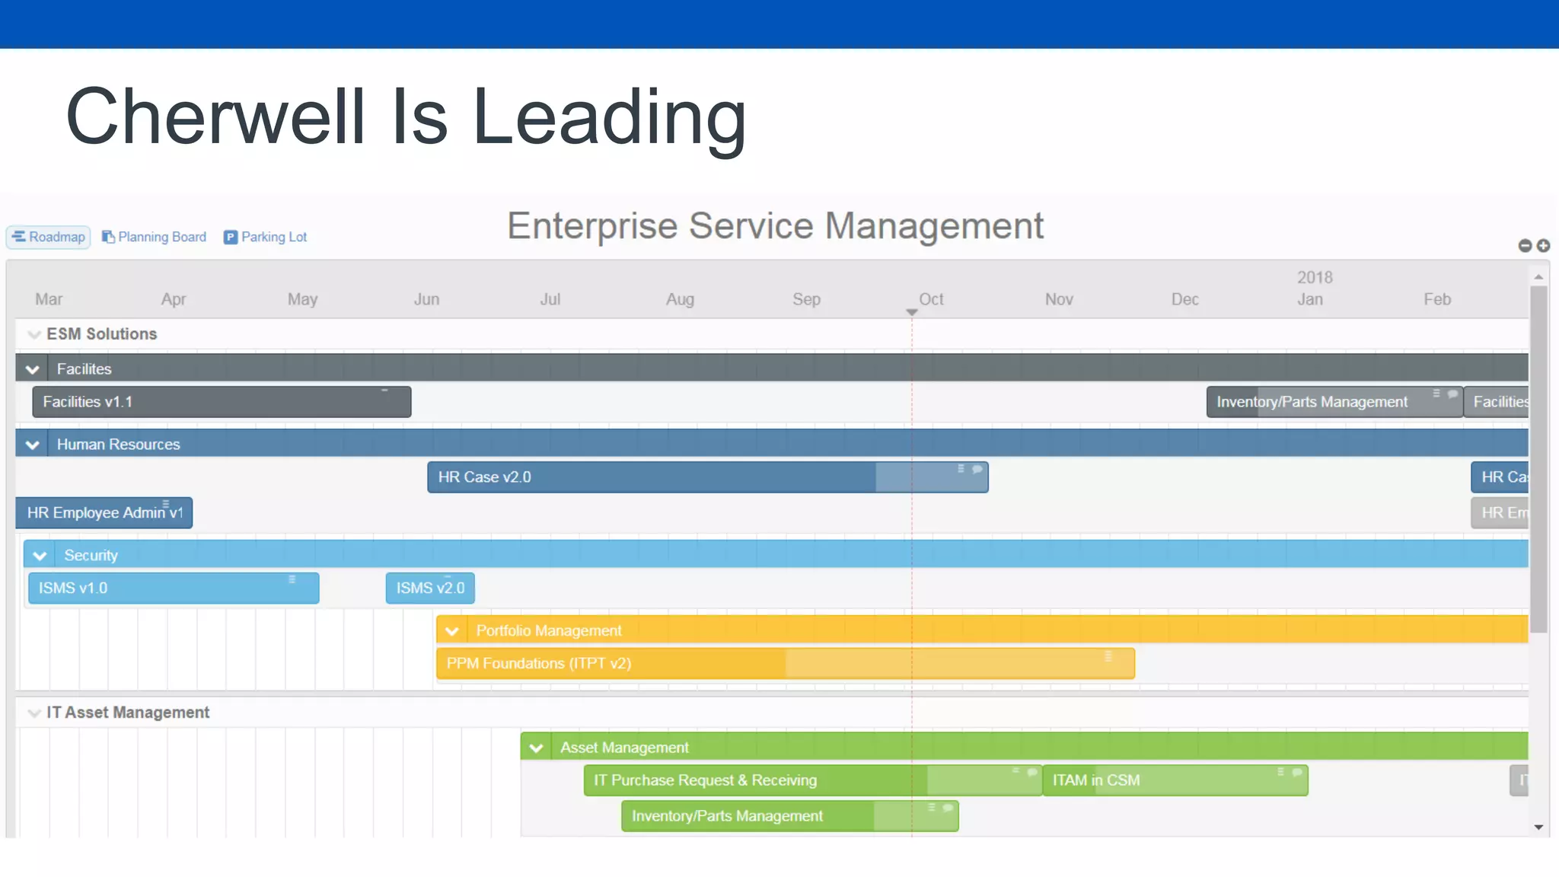Click the ISMS v2.0 roadmap bar
This screenshot has height=877, width=1559.
pyautogui.click(x=430, y=588)
